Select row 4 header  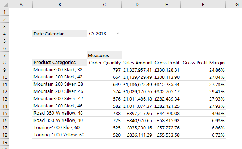click(4, 34)
